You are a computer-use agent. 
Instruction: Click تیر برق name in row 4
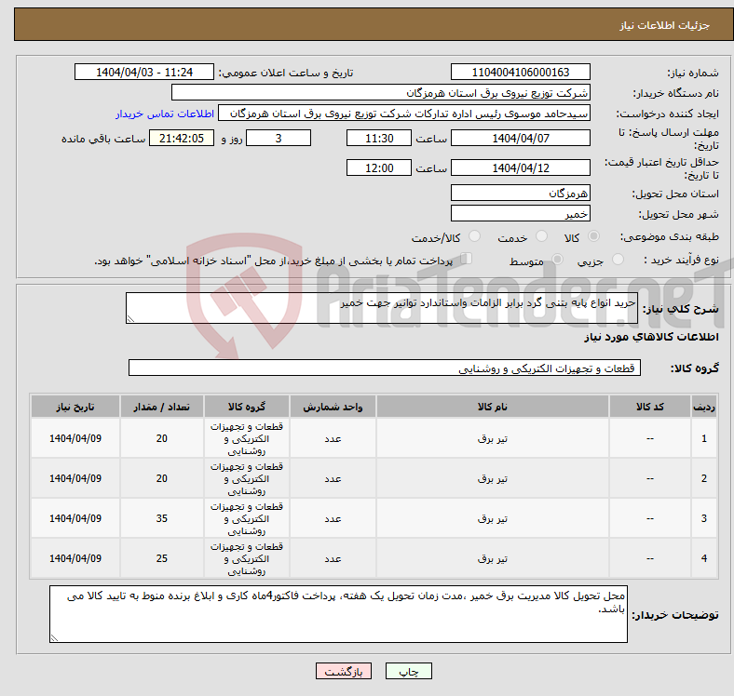click(x=493, y=558)
